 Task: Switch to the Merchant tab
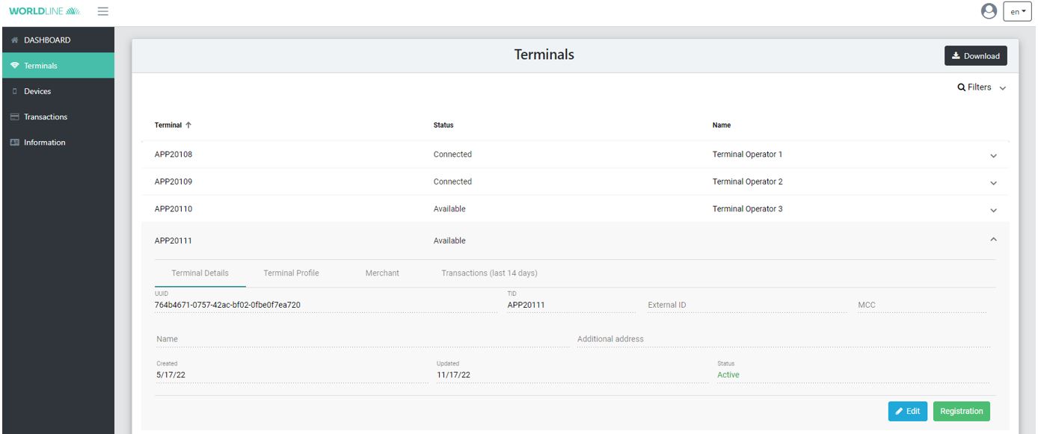point(382,273)
